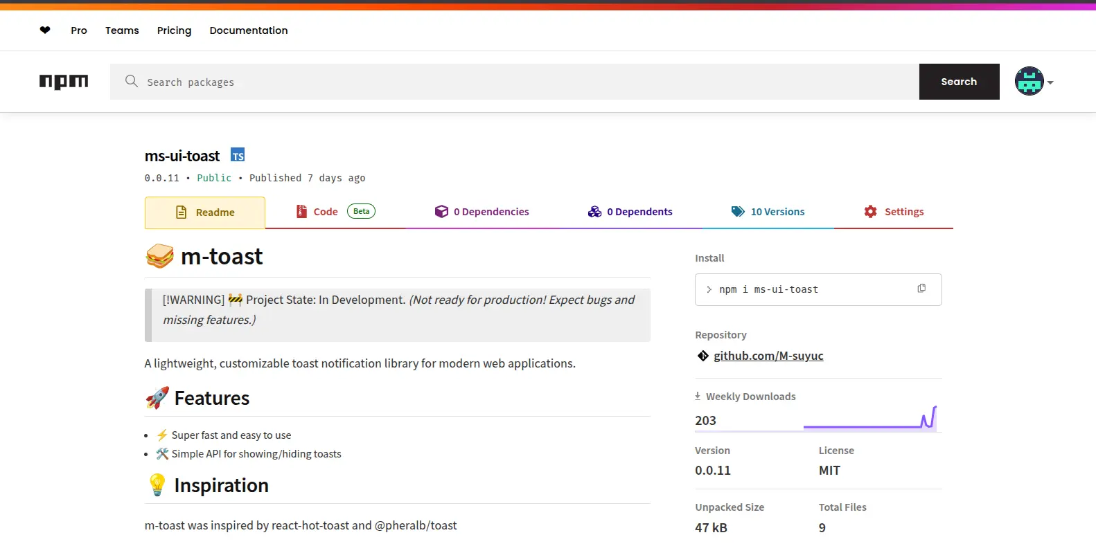
Task: Click the m-toast readme heading
Action: coord(222,256)
